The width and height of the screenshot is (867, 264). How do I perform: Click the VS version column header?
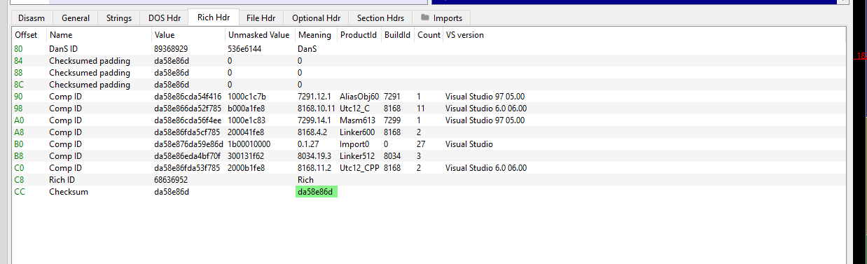[464, 34]
